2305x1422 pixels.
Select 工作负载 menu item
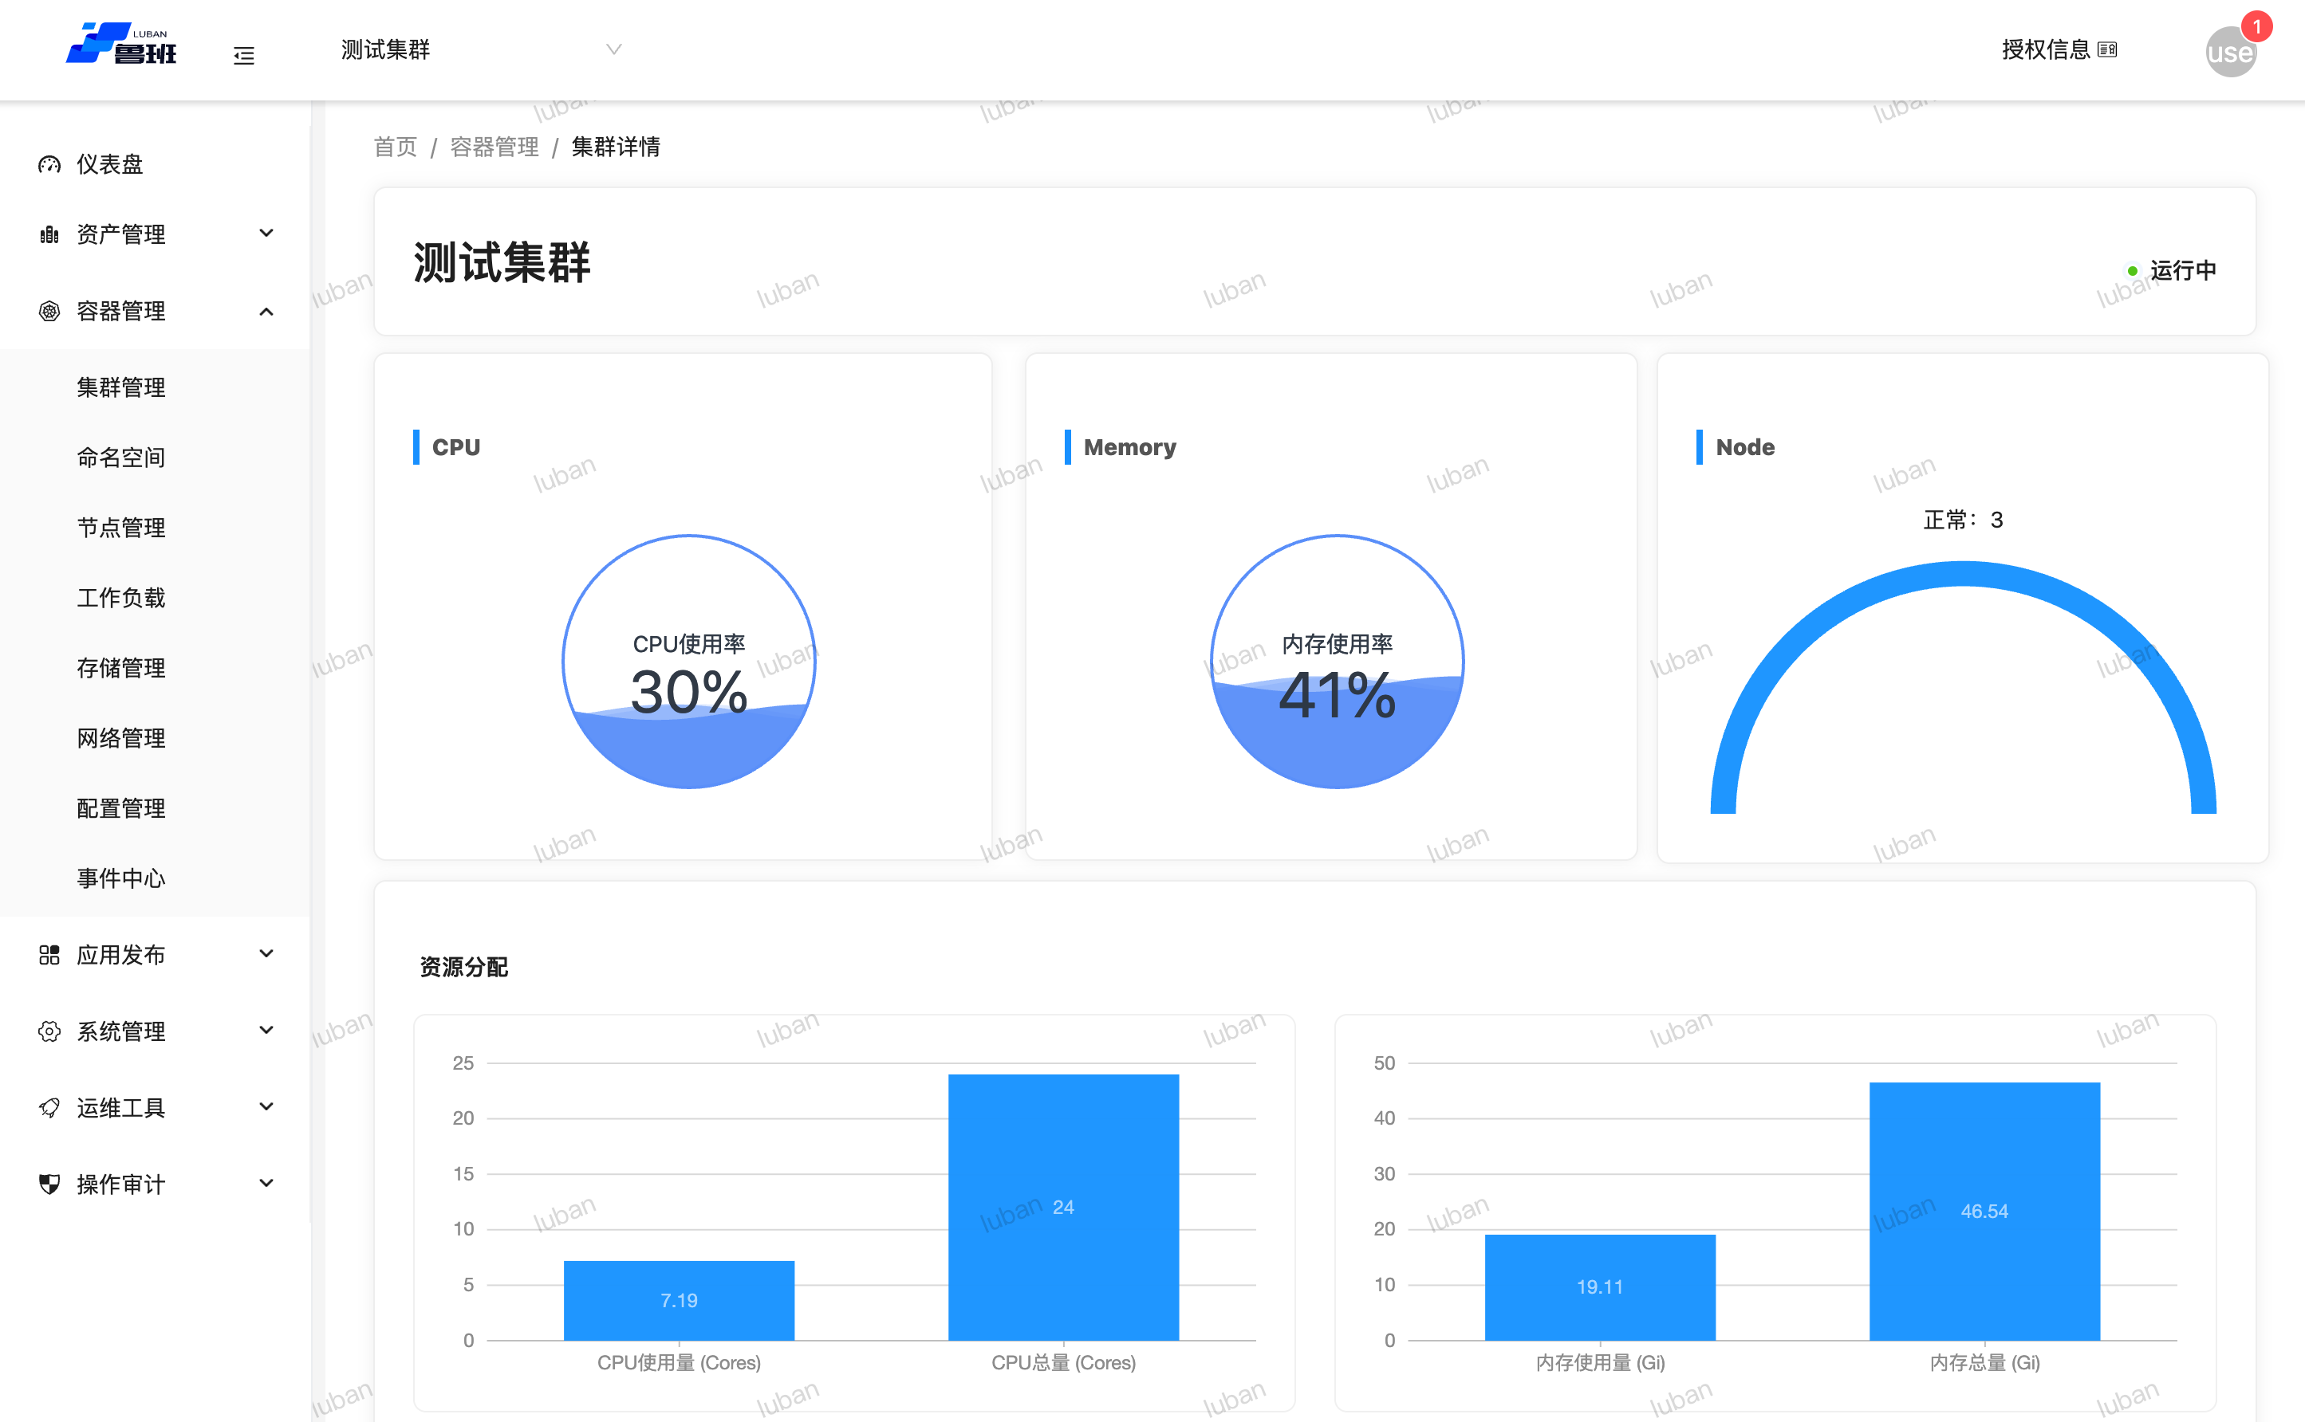point(120,598)
